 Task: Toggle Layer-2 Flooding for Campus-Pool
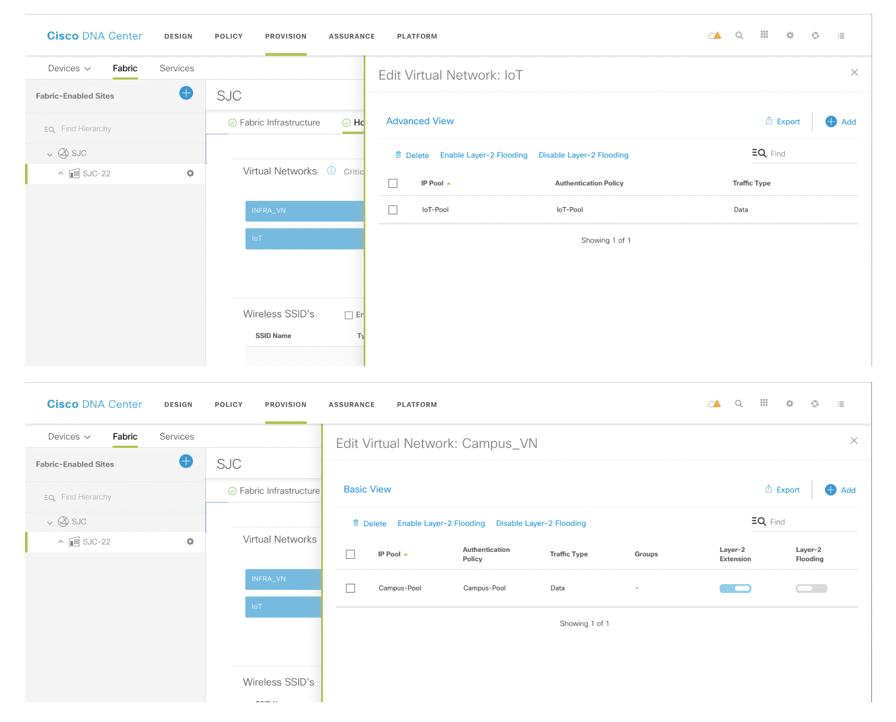(811, 588)
